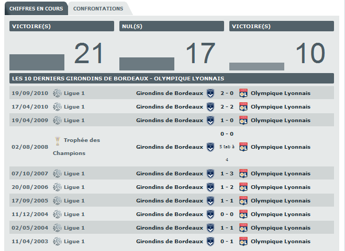Click the Ligue 1 logo for 19/09/2010
The height and width of the screenshot is (251, 345).
(x=57, y=93)
